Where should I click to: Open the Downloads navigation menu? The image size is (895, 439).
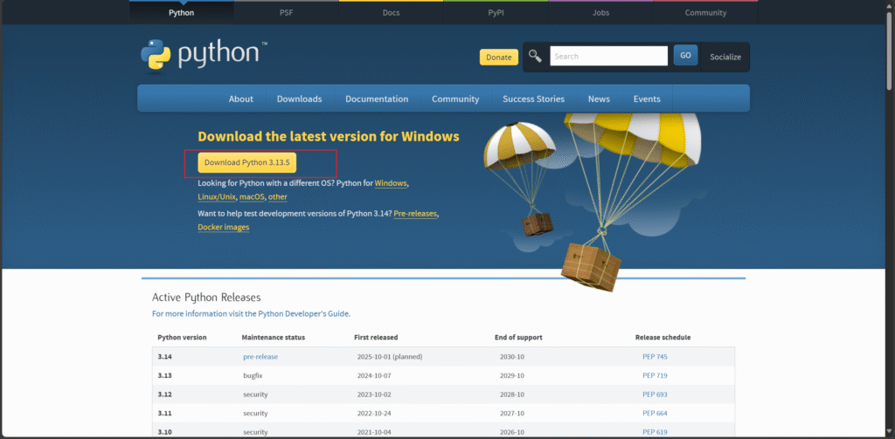[299, 99]
